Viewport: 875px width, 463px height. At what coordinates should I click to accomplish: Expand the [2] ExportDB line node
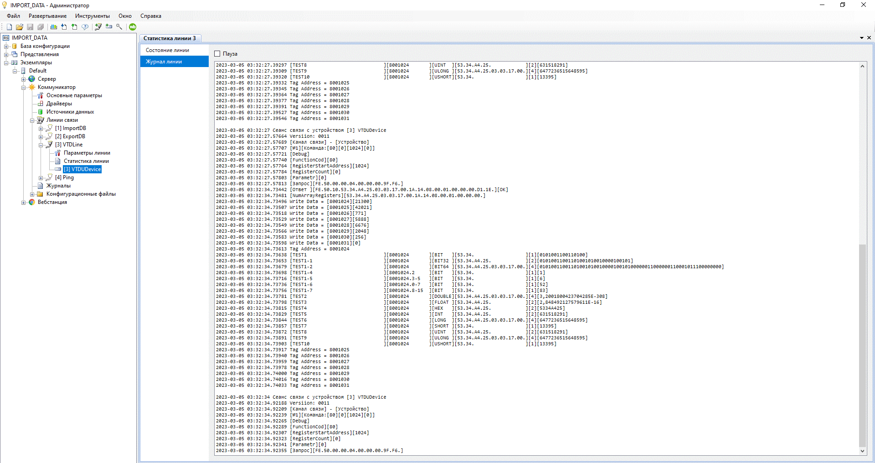click(41, 137)
